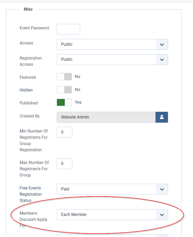
Task: Click chevron arrow on Each Member dropdown
Action: tap(162, 215)
